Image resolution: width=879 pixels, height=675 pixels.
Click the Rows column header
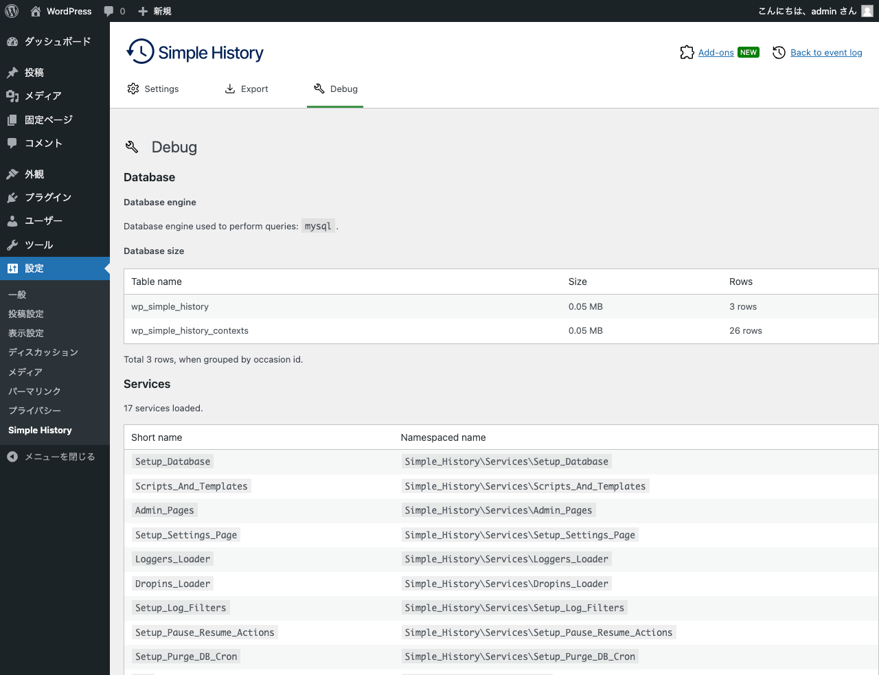[x=741, y=282]
